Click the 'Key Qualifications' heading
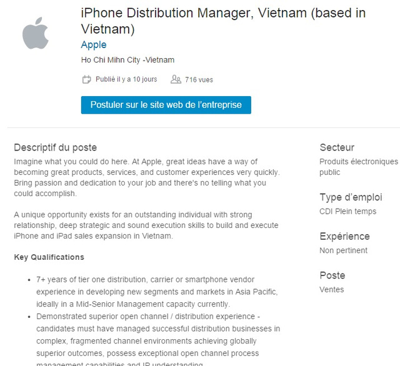The width and height of the screenshot is (400, 366). pos(49,257)
